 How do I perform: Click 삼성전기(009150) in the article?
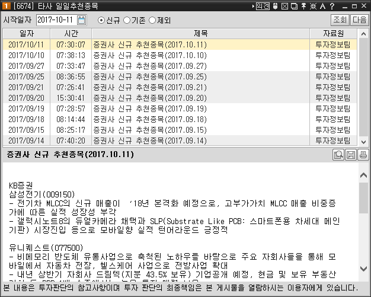point(42,194)
